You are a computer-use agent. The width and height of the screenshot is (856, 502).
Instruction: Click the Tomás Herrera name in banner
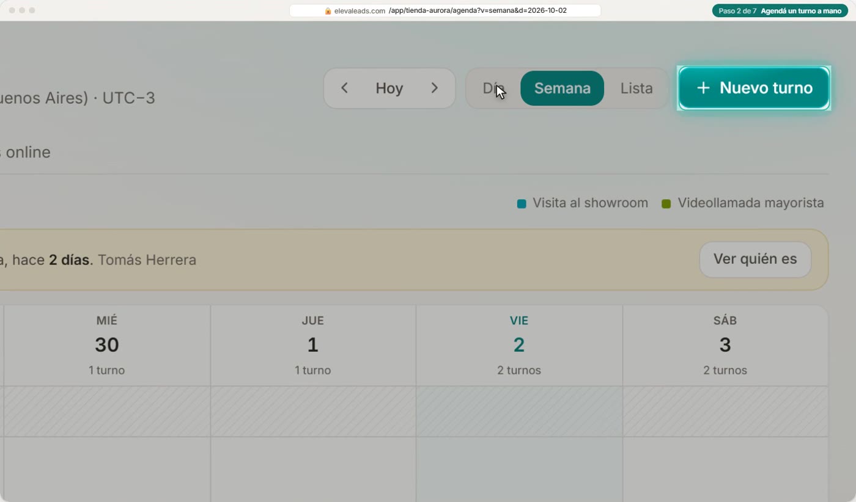tap(147, 260)
